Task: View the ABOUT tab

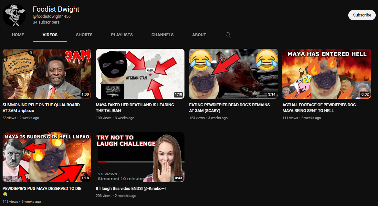Action: pos(199,35)
